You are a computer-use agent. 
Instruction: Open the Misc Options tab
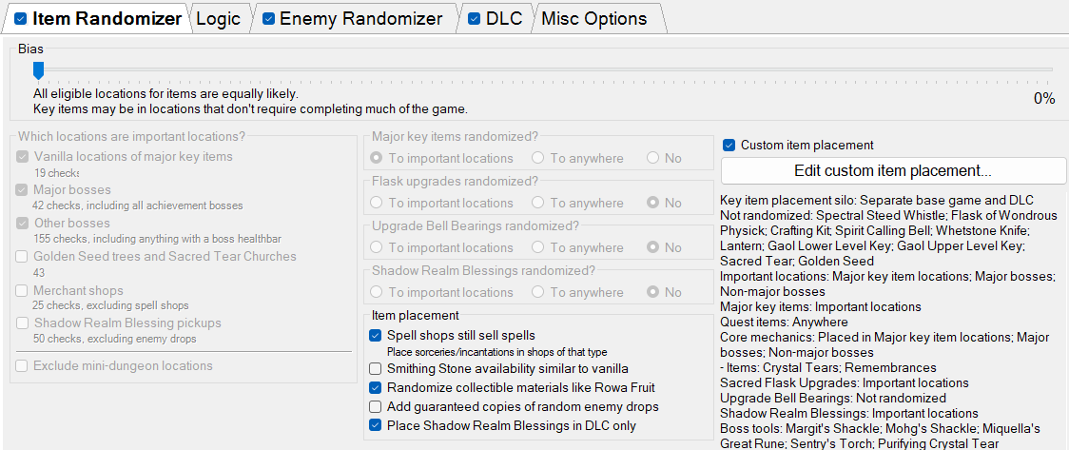click(593, 18)
